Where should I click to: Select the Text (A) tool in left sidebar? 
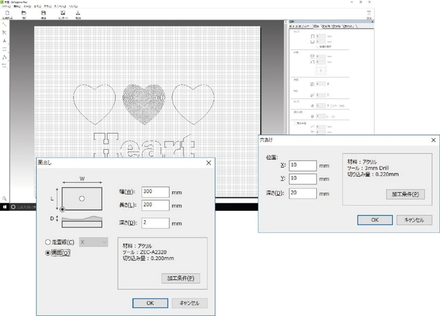pyautogui.click(x=4, y=40)
